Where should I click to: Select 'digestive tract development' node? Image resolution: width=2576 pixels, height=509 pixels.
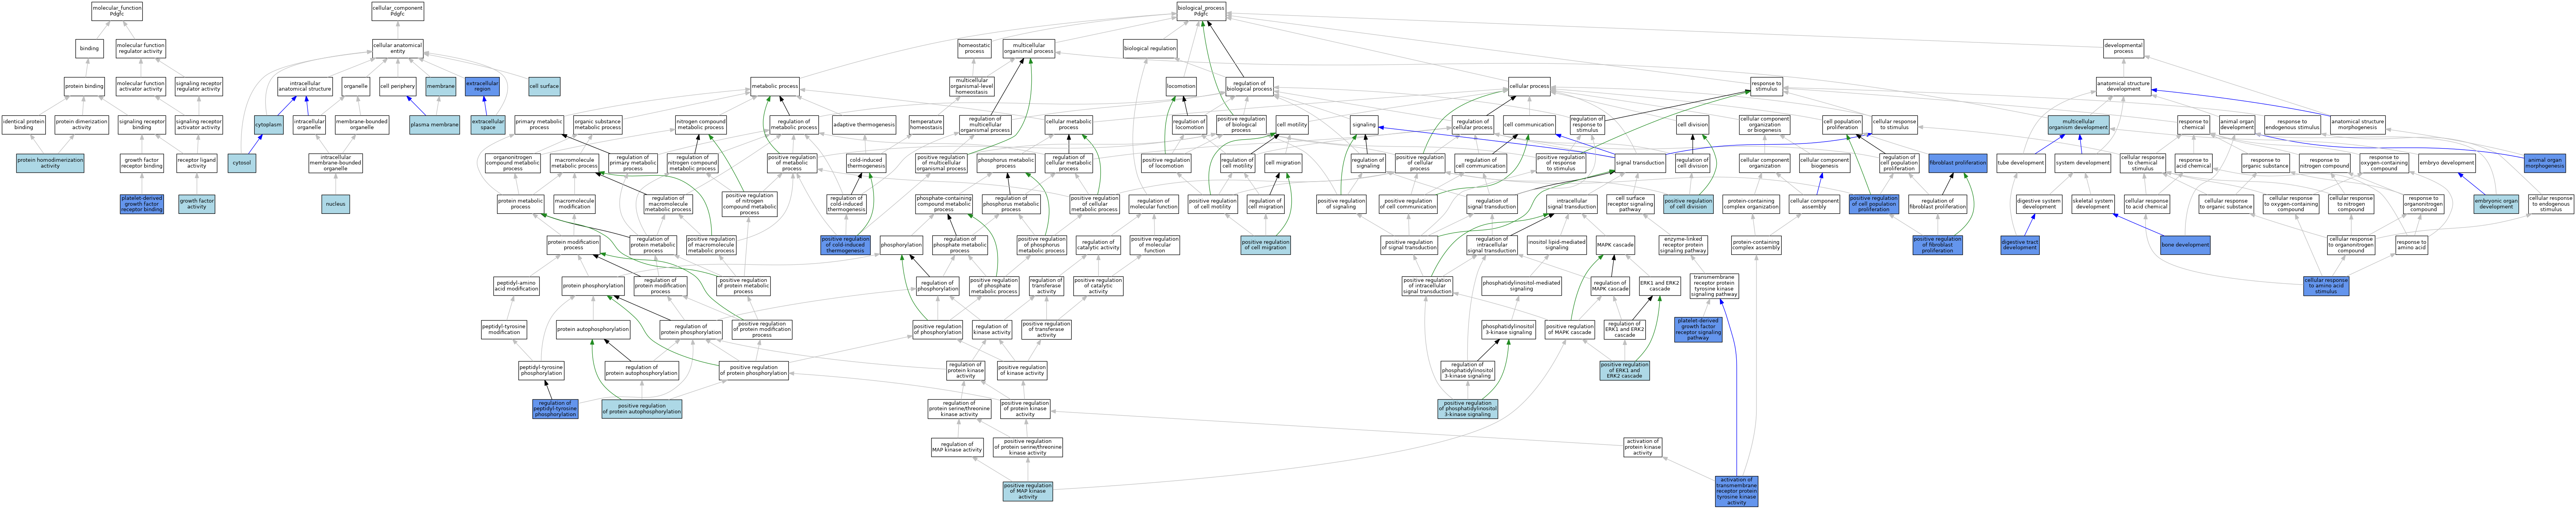tap(2020, 245)
